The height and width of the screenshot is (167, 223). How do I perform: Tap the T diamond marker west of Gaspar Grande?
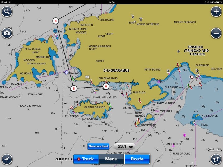72,107
